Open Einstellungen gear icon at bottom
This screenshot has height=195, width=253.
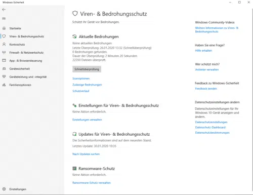coord(4,189)
